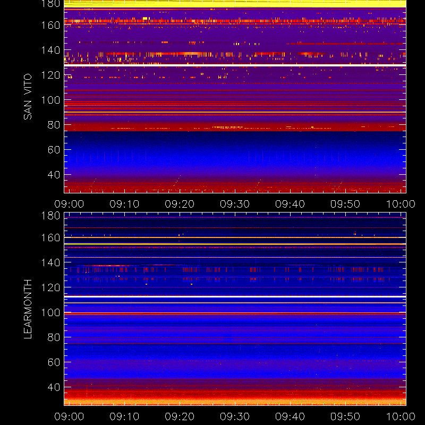This screenshot has width=425, height=425.
Task: Select the 120 tick label on Learmonth axis
Action: [x=50, y=287]
